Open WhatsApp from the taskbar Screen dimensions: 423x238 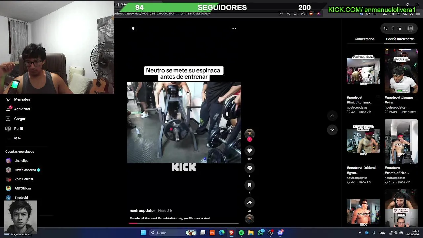[261, 233]
